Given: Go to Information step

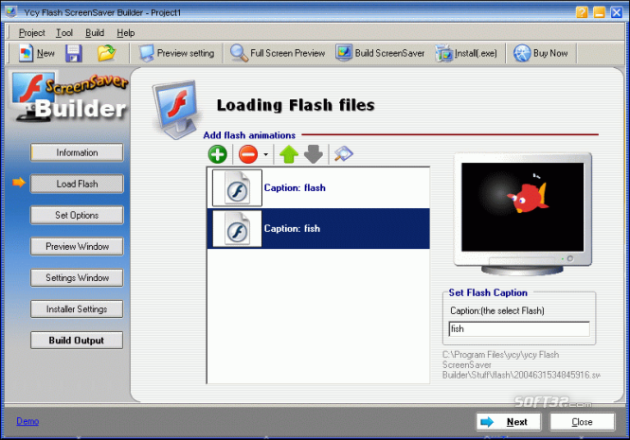Looking at the screenshot, I should coord(77,152).
